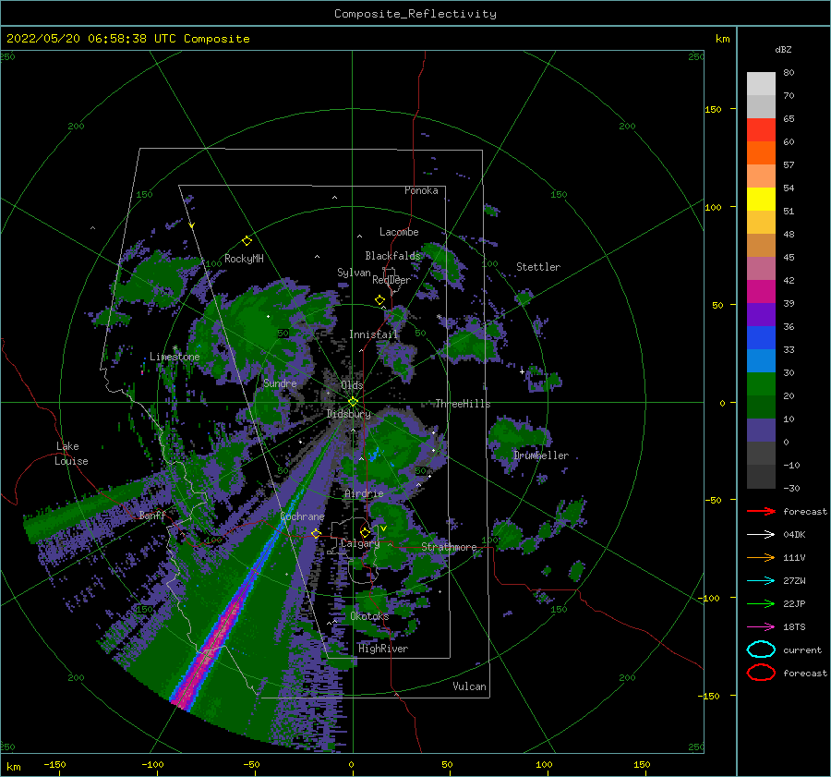Click the Limestone label
831x777 pixels.
pos(175,357)
